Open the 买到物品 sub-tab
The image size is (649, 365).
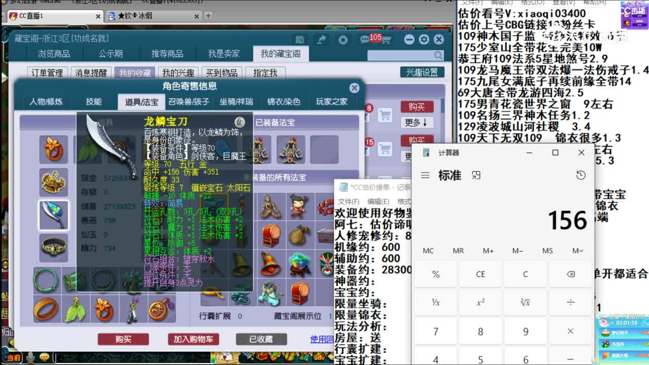(x=222, y=73)
